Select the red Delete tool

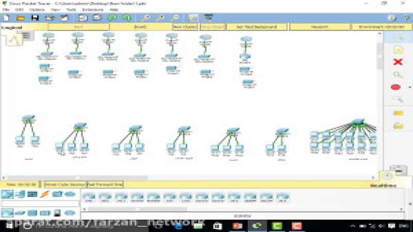pos(398,62)
